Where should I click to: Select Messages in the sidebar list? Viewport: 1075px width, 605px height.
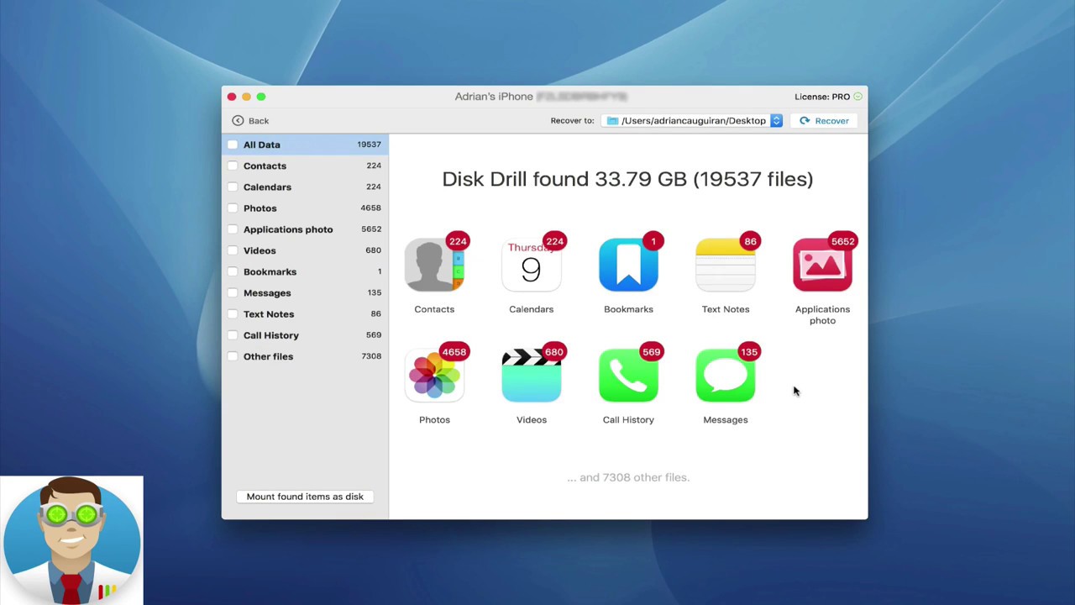[304, 292]
